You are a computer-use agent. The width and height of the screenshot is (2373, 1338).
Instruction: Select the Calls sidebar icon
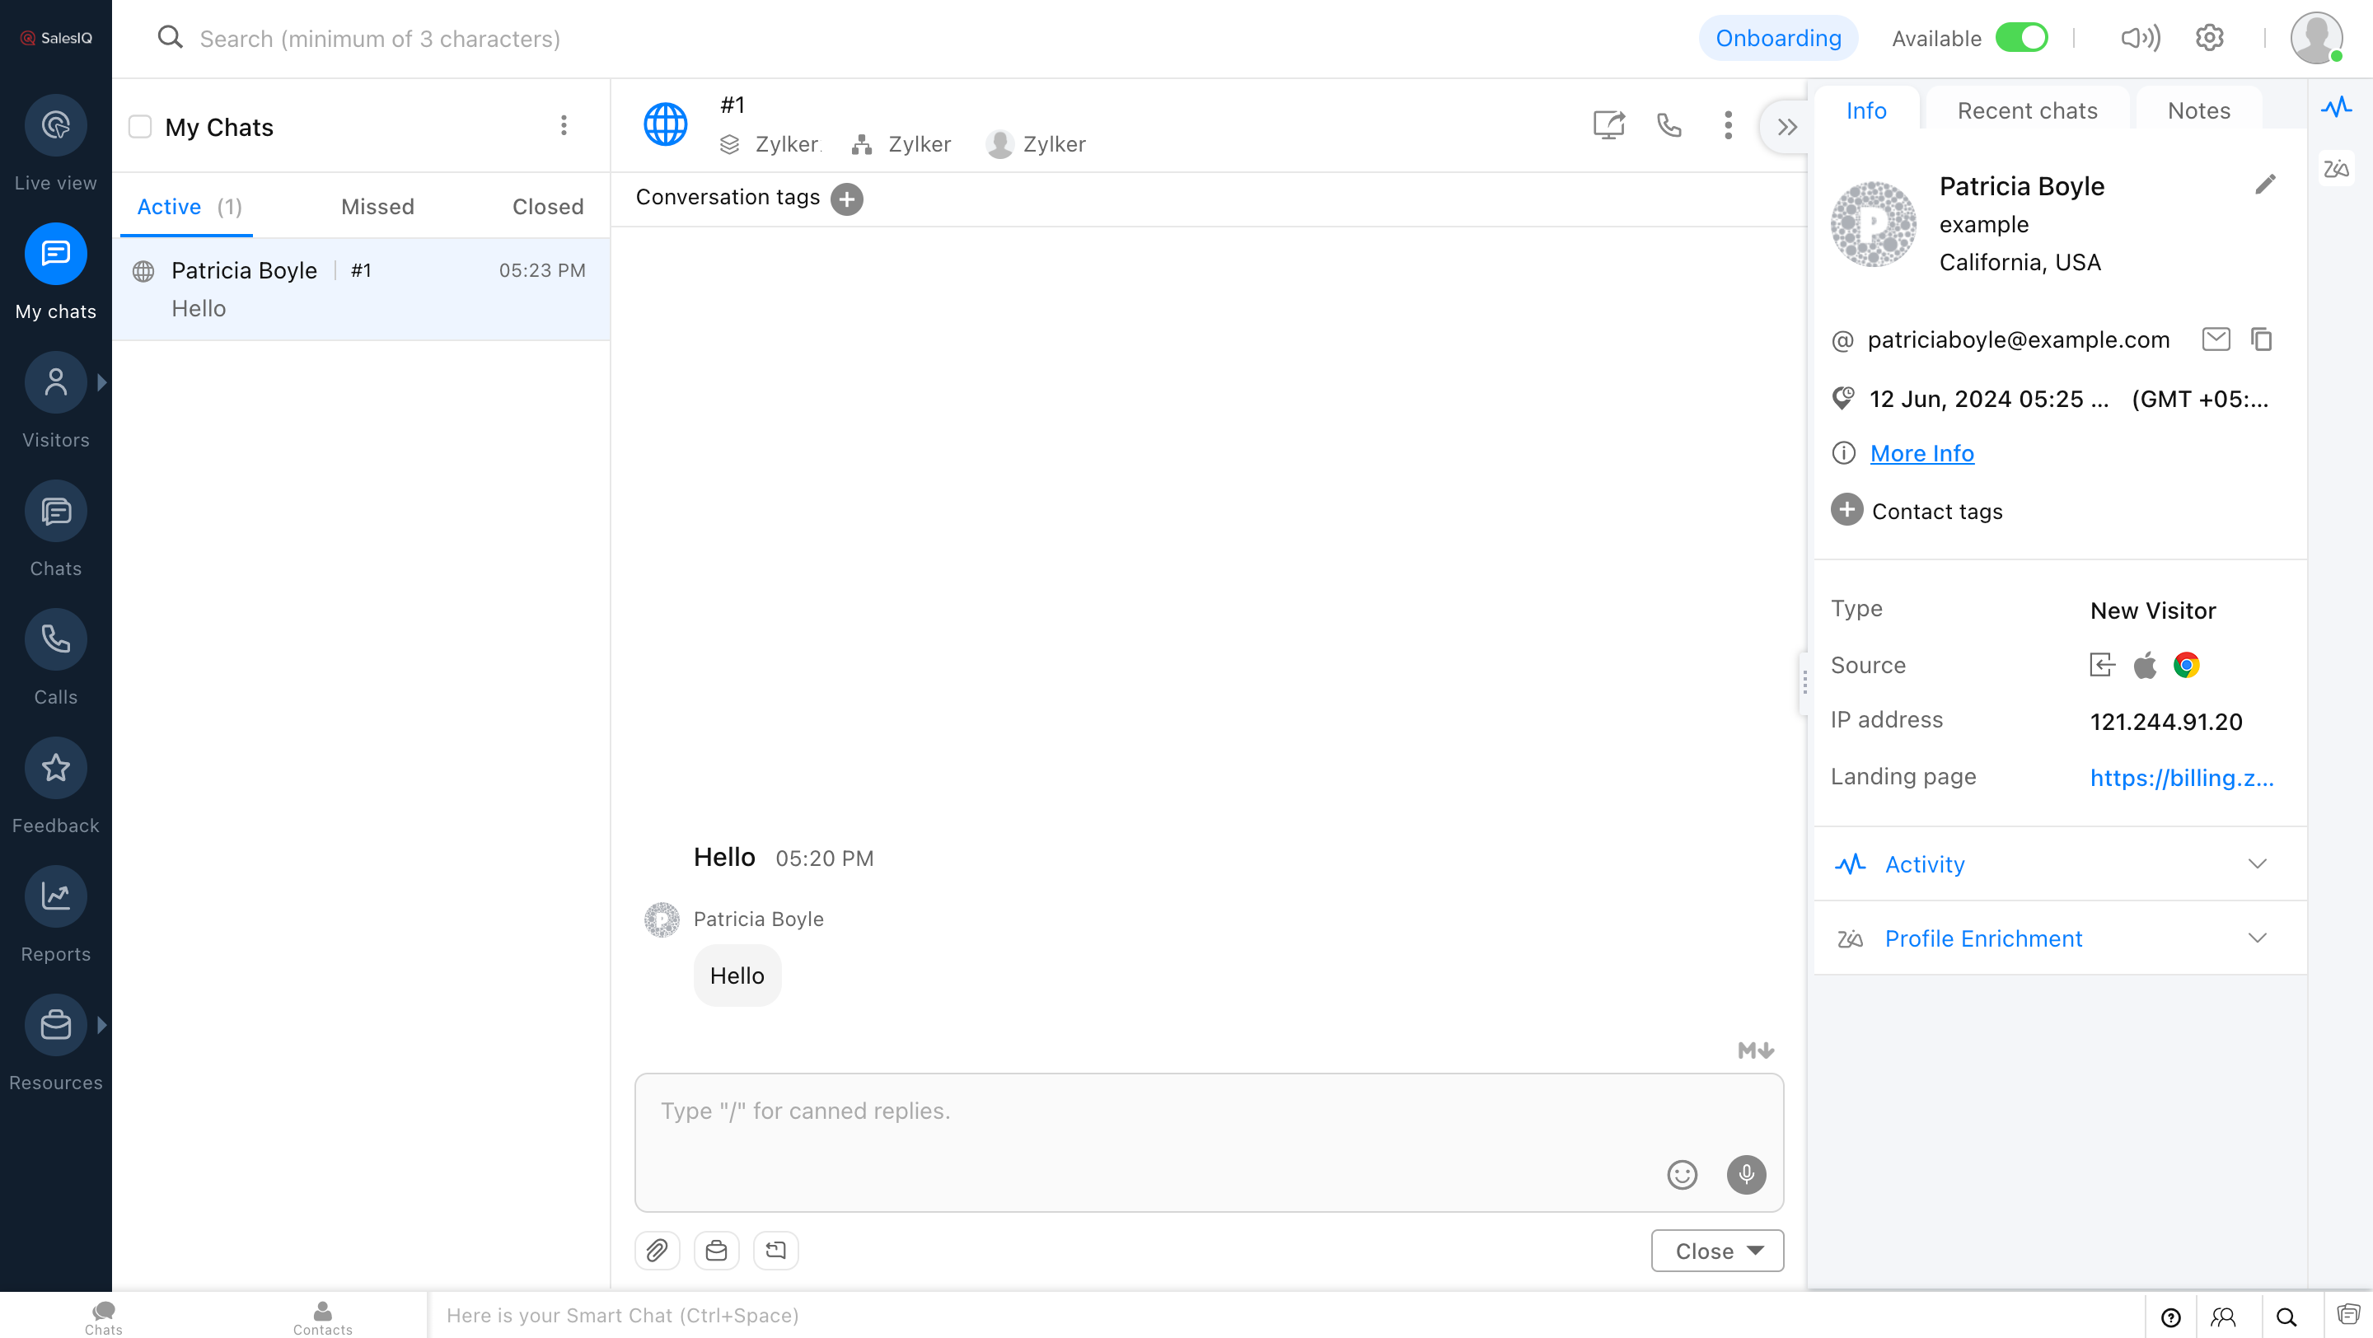(55, 639)
